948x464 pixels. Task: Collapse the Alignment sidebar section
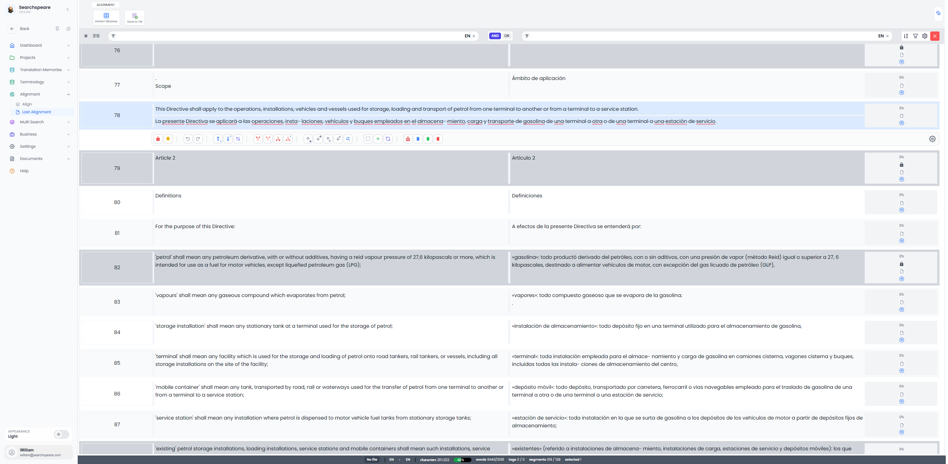point(68,94)
